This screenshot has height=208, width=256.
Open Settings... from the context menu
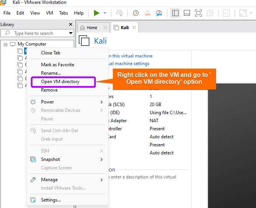click(x=67, y=200)
